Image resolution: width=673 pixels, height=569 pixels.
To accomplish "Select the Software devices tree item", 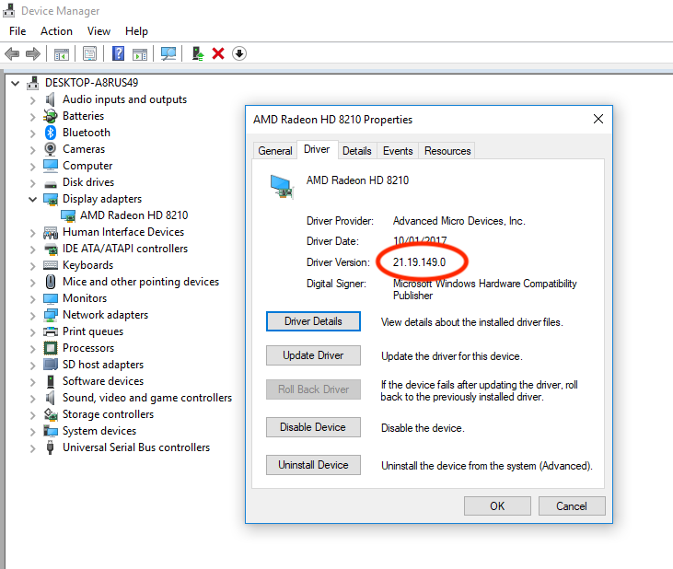I will 103,381.
